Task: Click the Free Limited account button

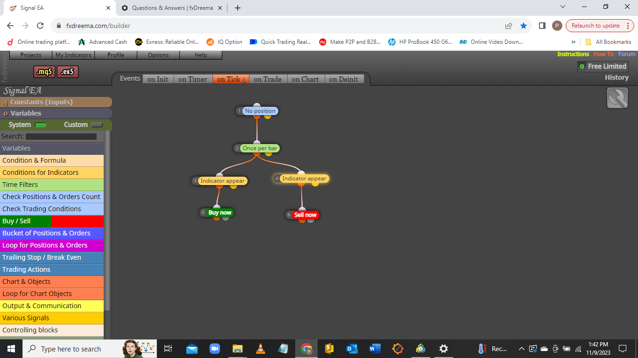Action: (x=603, y=66)
